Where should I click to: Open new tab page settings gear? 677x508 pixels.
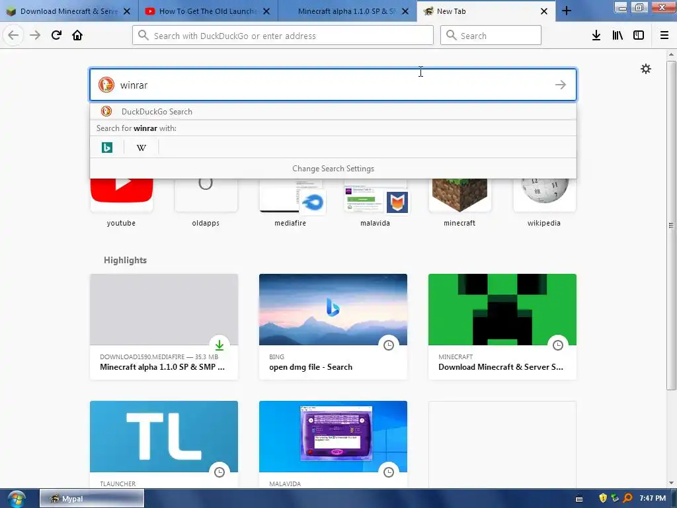click(645, 69)
